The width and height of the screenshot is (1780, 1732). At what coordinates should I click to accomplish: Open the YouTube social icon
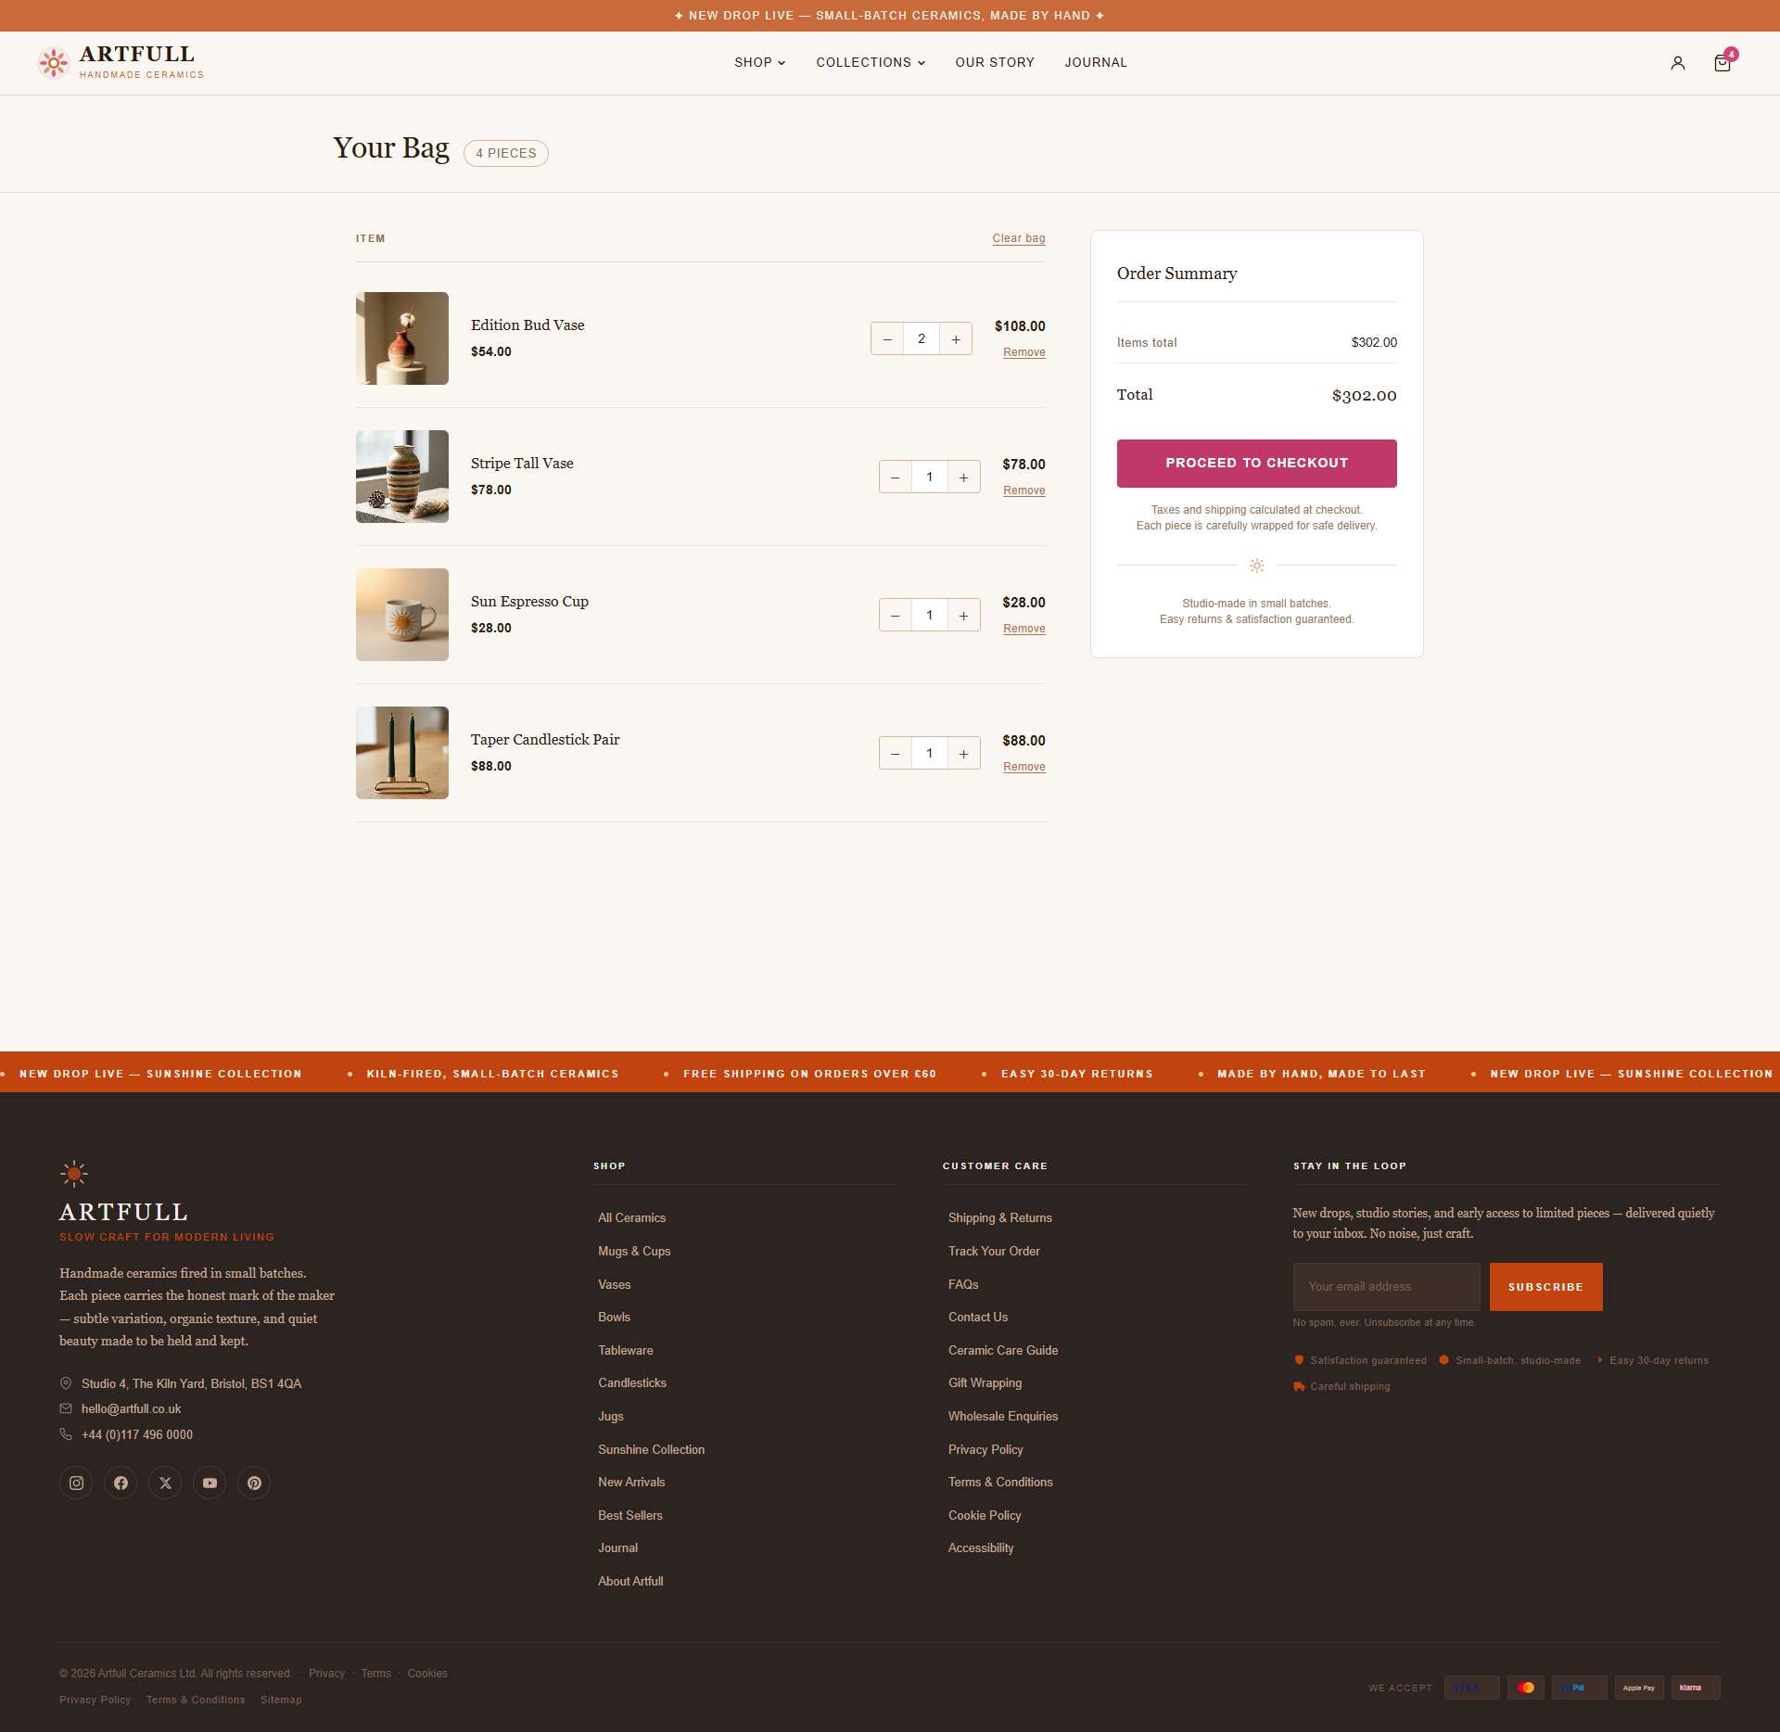tap(210, 1483)
